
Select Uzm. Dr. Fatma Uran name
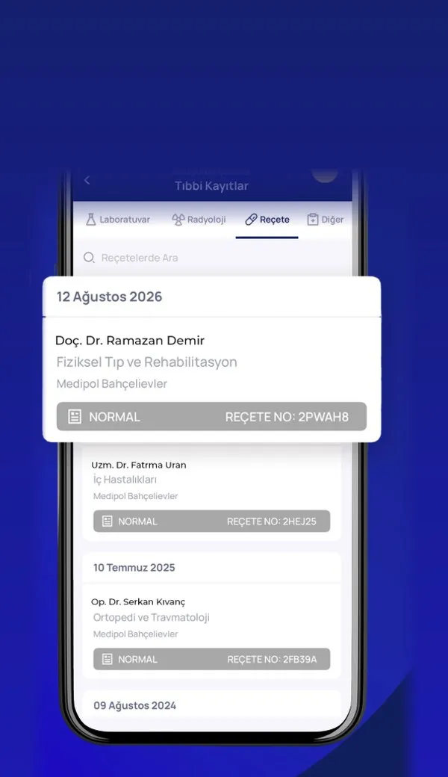(139, 465)
